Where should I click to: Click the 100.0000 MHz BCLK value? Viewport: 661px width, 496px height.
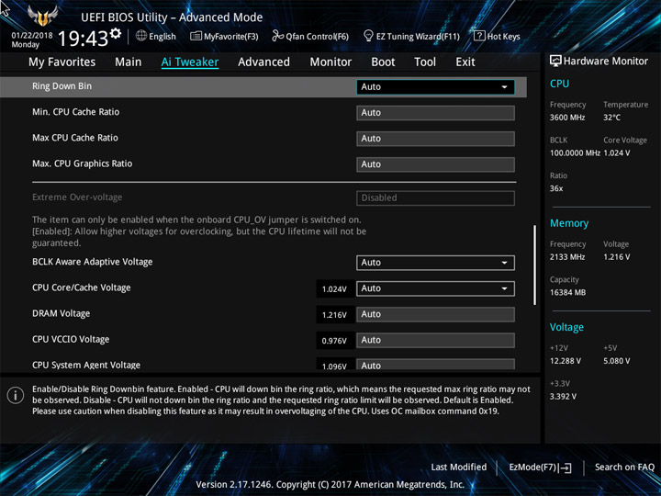[x=575, y=153]
